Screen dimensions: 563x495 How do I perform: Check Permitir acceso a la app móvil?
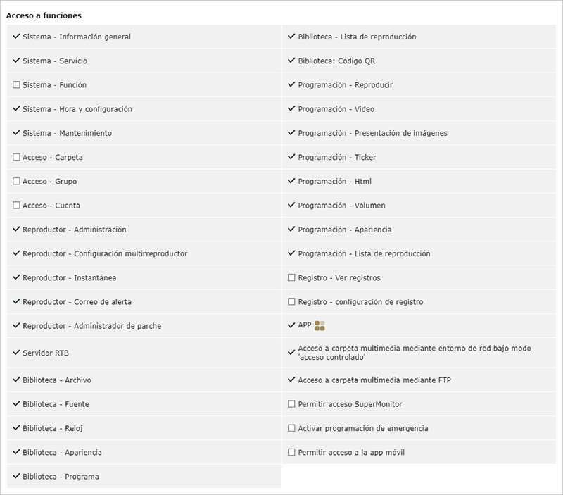[x=291, y=452]
